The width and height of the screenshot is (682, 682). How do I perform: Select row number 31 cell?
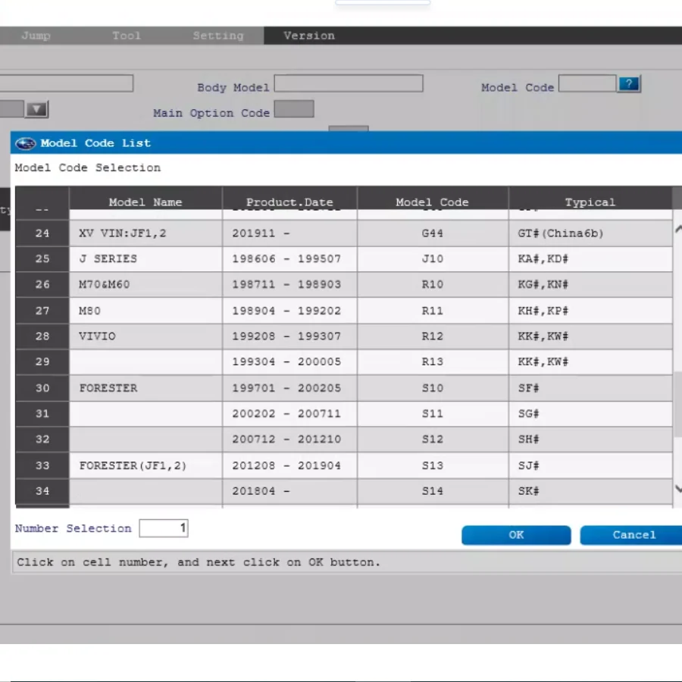pos(42,414)
